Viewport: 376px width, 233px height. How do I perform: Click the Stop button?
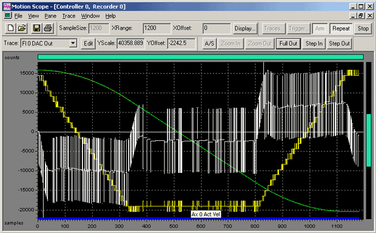pos(363,29)
